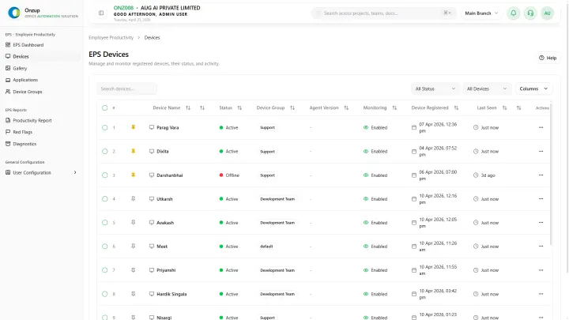
Task: Pin the Meet device
Action: click(x=134, y=247)
